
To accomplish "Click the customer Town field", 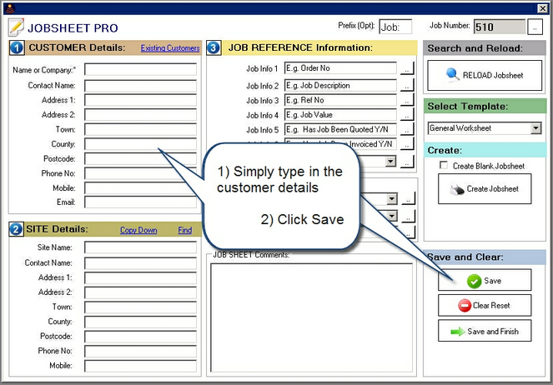I will pyautogui.click(x=140, y=130).
